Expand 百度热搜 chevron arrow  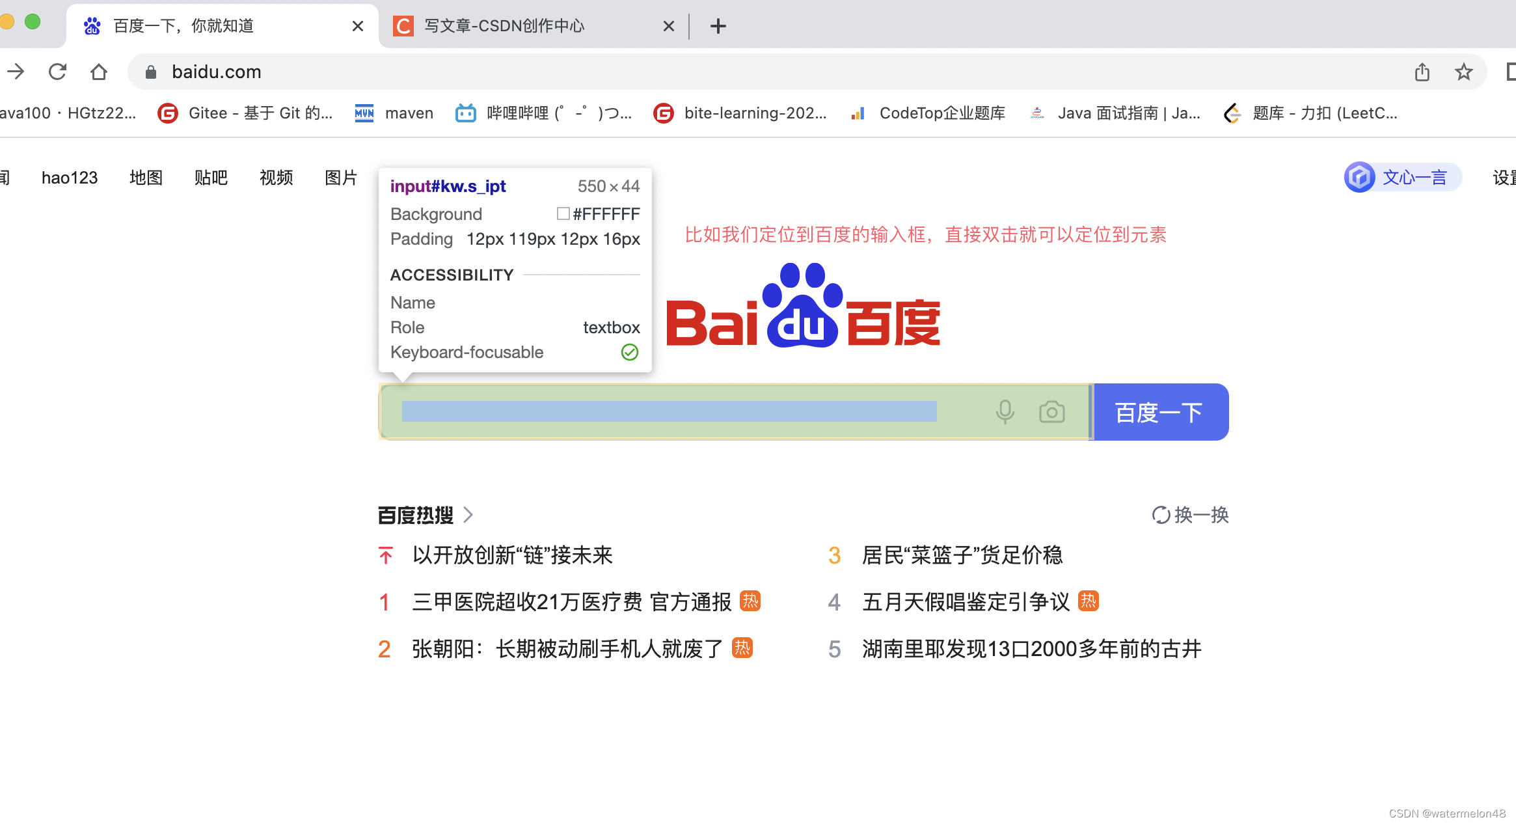[468, 515]
